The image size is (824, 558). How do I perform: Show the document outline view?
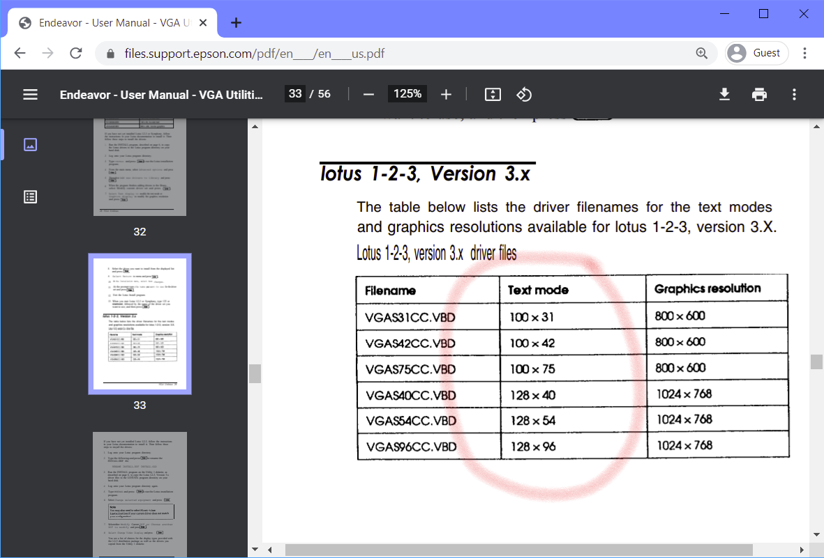coord(31,197)
